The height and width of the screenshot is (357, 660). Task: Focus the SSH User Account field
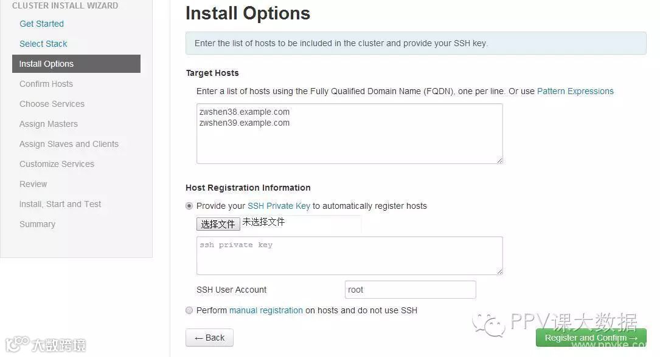[410, 290]
